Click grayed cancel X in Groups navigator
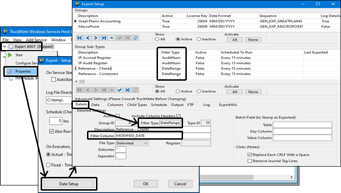Image resolution: width=341 pixels, height=193 pixels. tap(127, 38)
